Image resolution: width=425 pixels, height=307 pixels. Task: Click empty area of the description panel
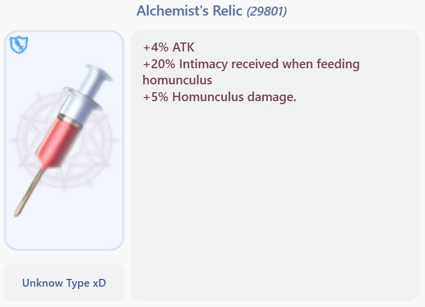point(275,203)
